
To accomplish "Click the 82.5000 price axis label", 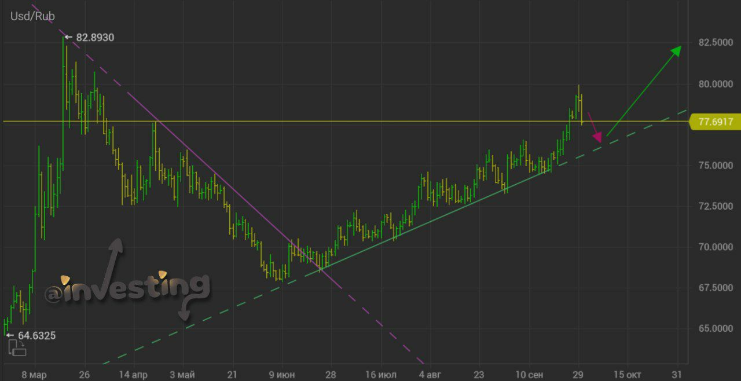I will (716, 43).
